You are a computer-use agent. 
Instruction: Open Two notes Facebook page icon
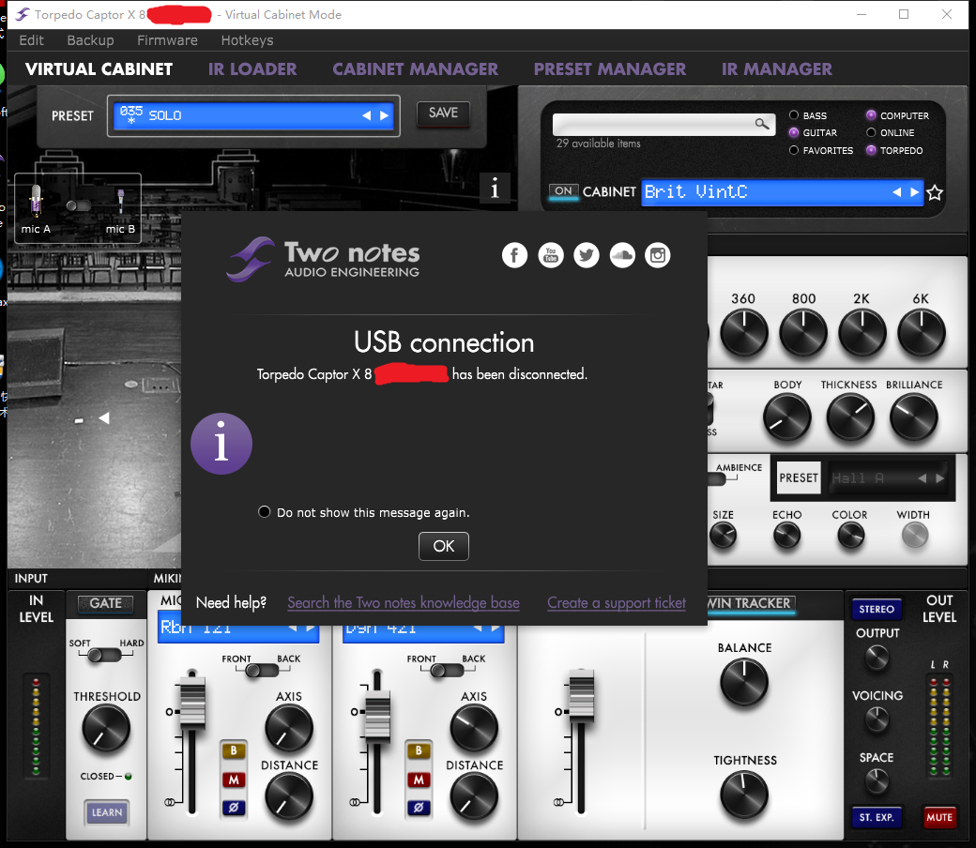pos(515,255)
